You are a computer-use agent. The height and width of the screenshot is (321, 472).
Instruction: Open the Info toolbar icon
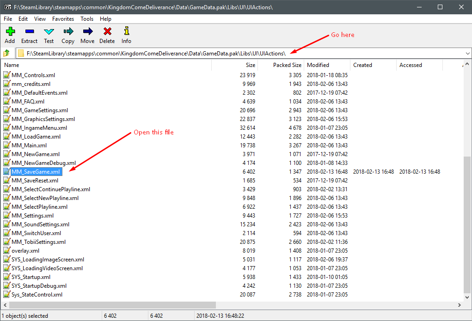pyautogui.click(x=126, y=35)
